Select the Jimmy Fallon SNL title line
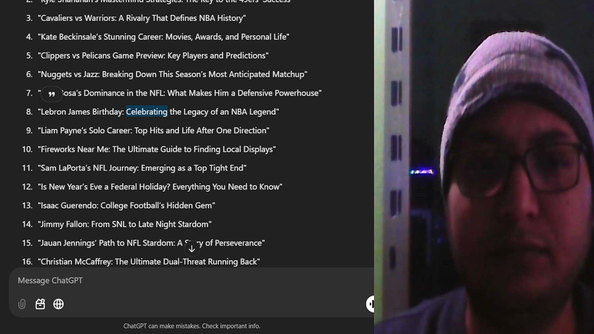This screenshot has width=594, height=334. pos(125,224)
